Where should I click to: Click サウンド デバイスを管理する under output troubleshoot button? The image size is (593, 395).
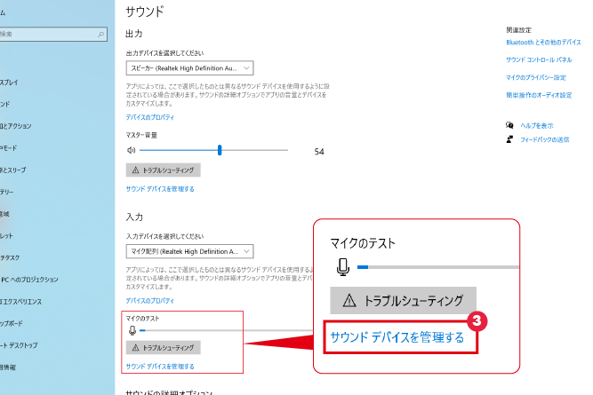(x=160, y=189)
